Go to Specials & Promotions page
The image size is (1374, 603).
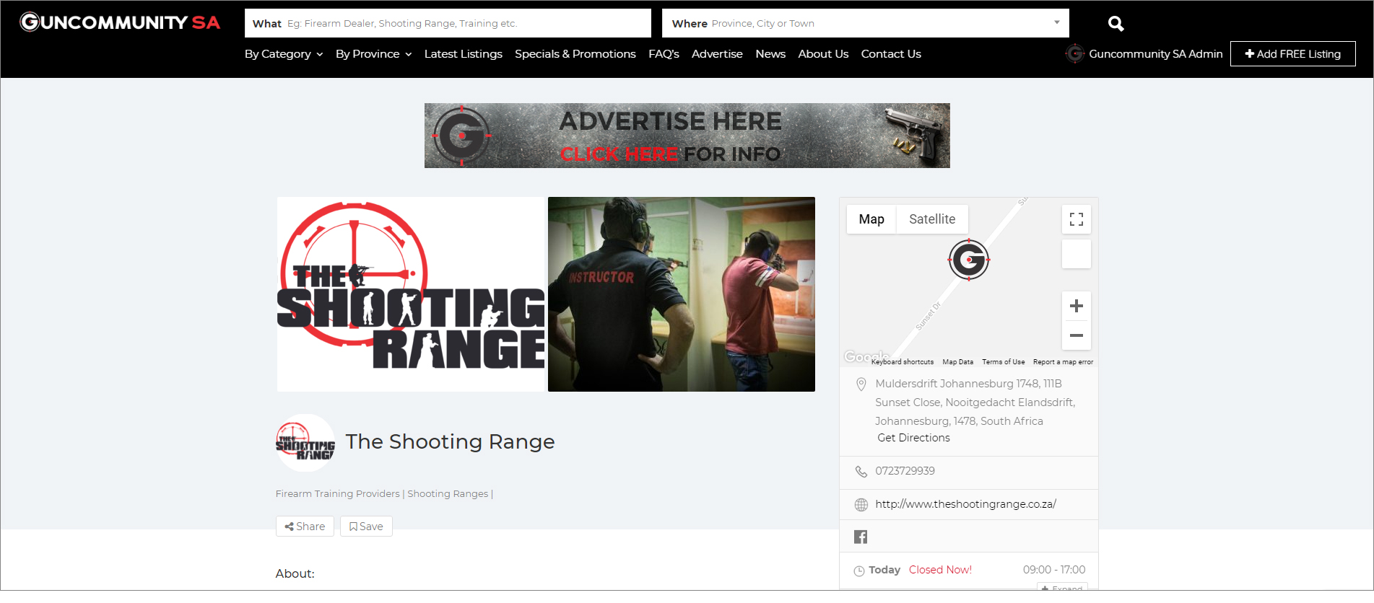575,54
